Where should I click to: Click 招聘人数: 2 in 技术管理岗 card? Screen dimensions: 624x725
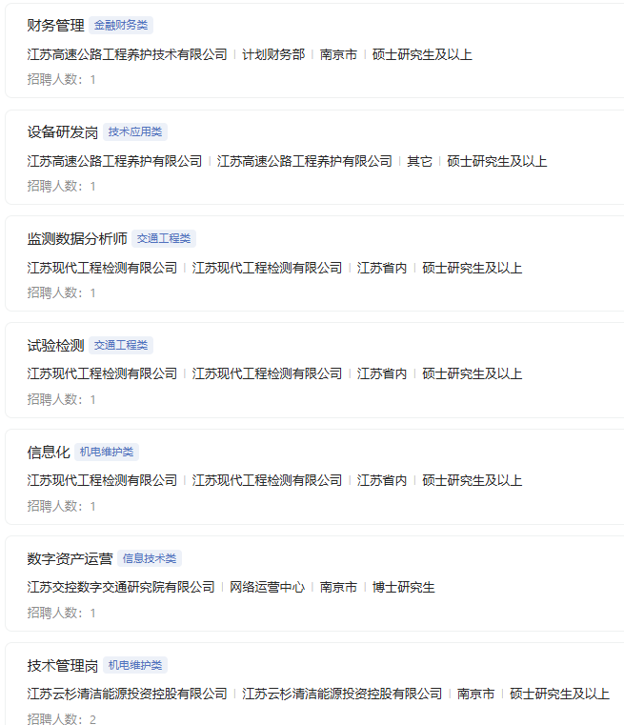point(62,719)
